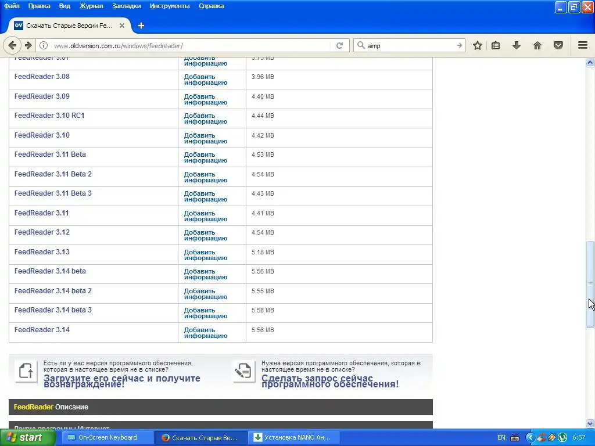Go back with the Firefox back arrow
Viewport: 595px width, 446px height.
pyautogui.click(x=12, y=45)
